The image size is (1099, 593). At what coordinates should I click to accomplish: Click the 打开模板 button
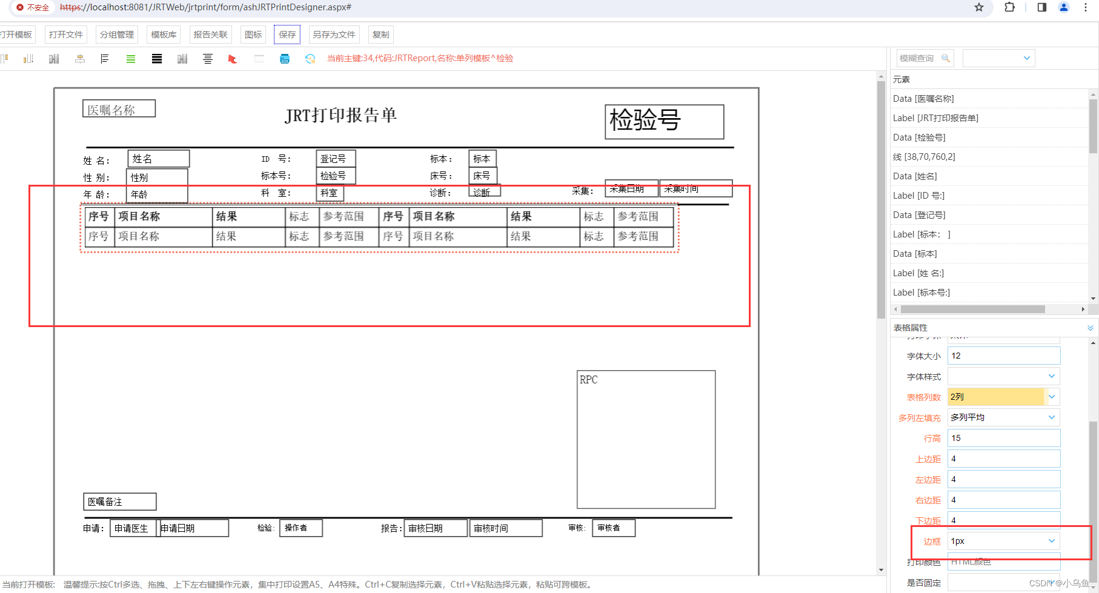16,35
